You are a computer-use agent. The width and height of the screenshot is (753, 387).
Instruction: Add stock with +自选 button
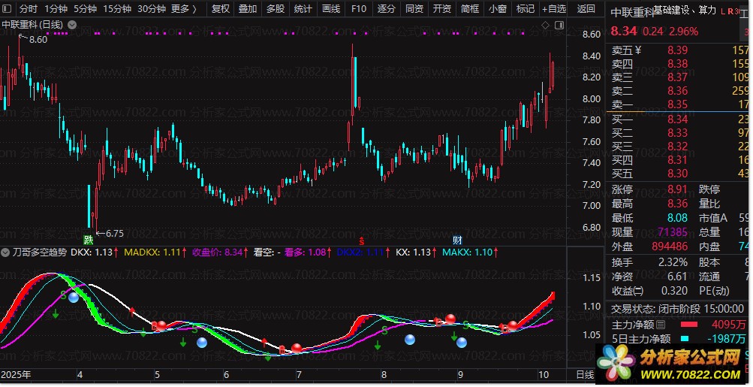[553, 9]
